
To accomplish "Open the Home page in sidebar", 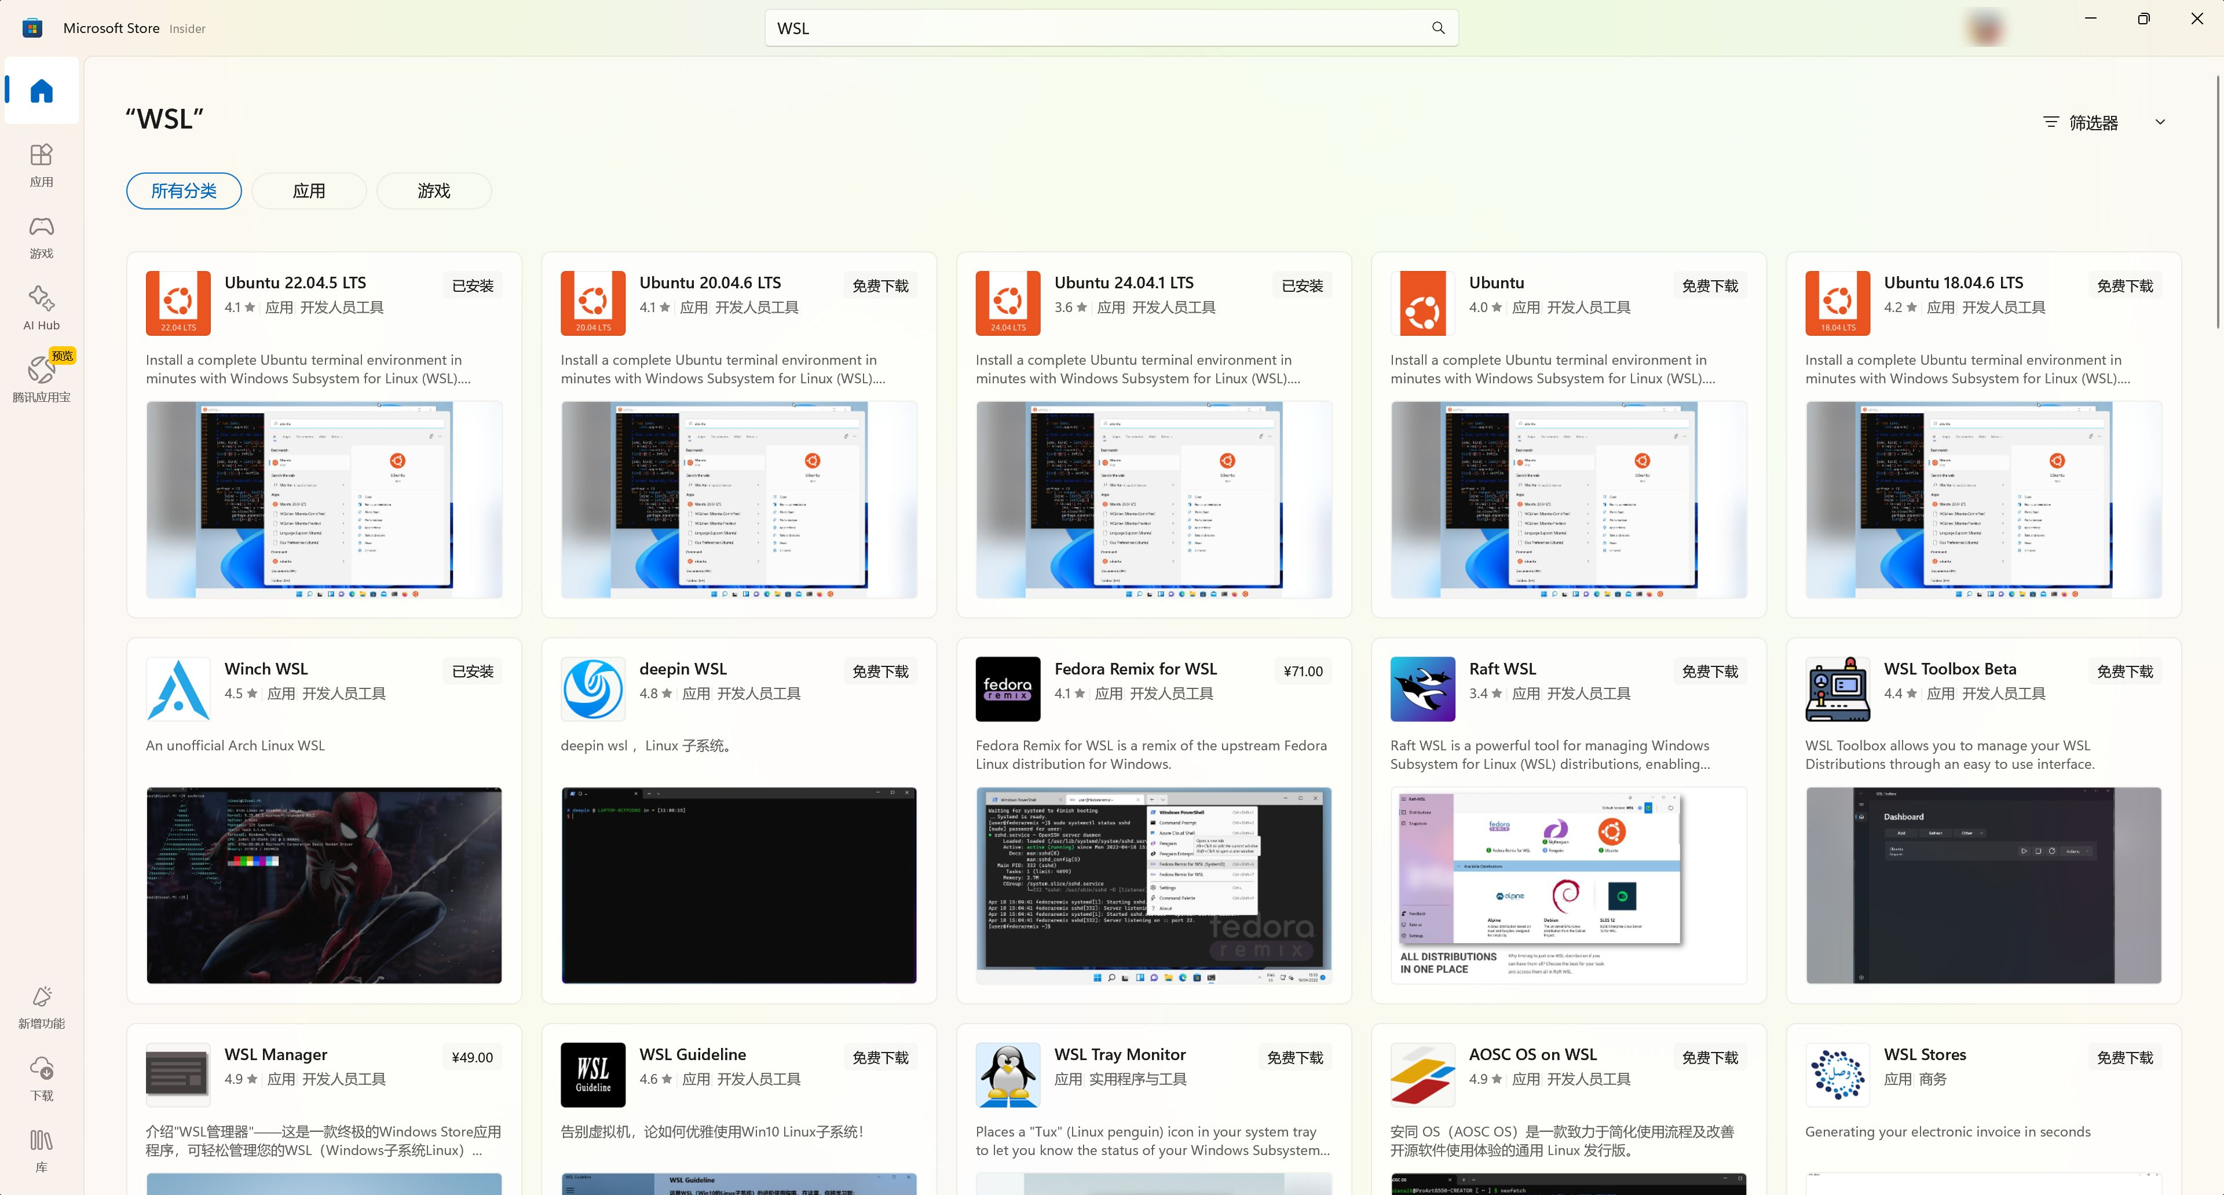I will [x=42, y=90].
